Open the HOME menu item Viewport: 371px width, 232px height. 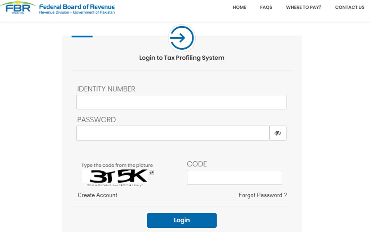click(x=239, y=7)
